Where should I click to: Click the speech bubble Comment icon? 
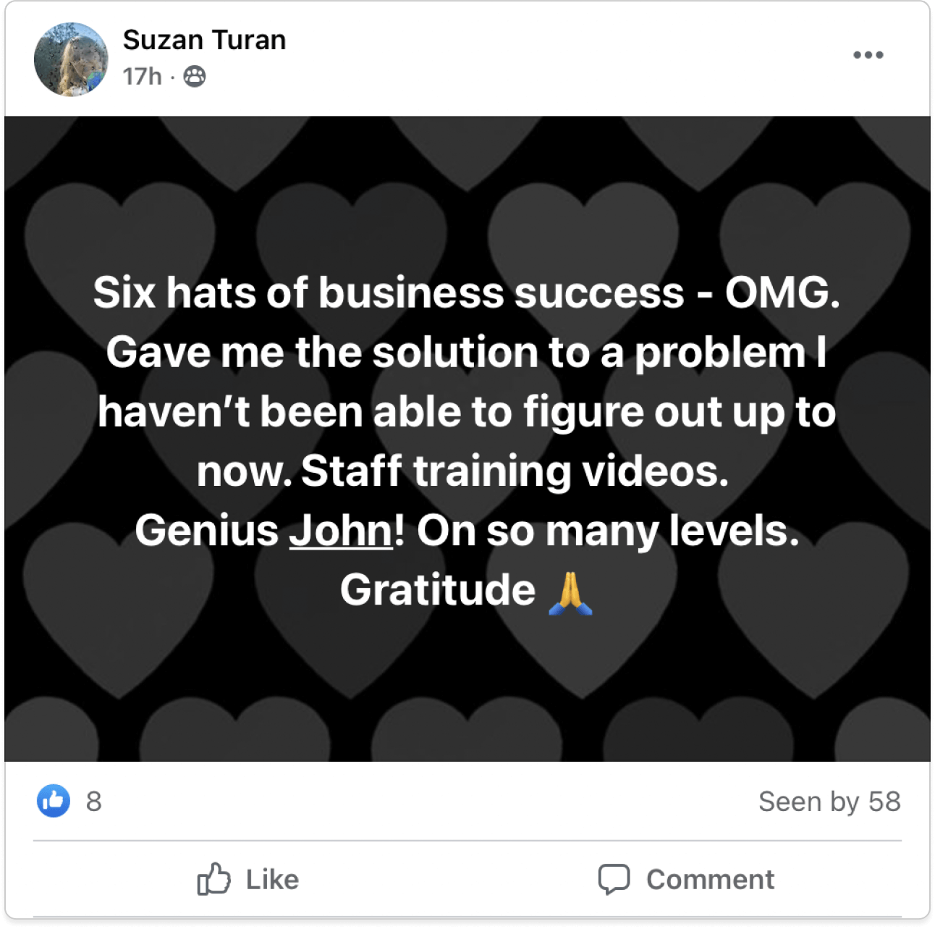[x=614, y=880]
